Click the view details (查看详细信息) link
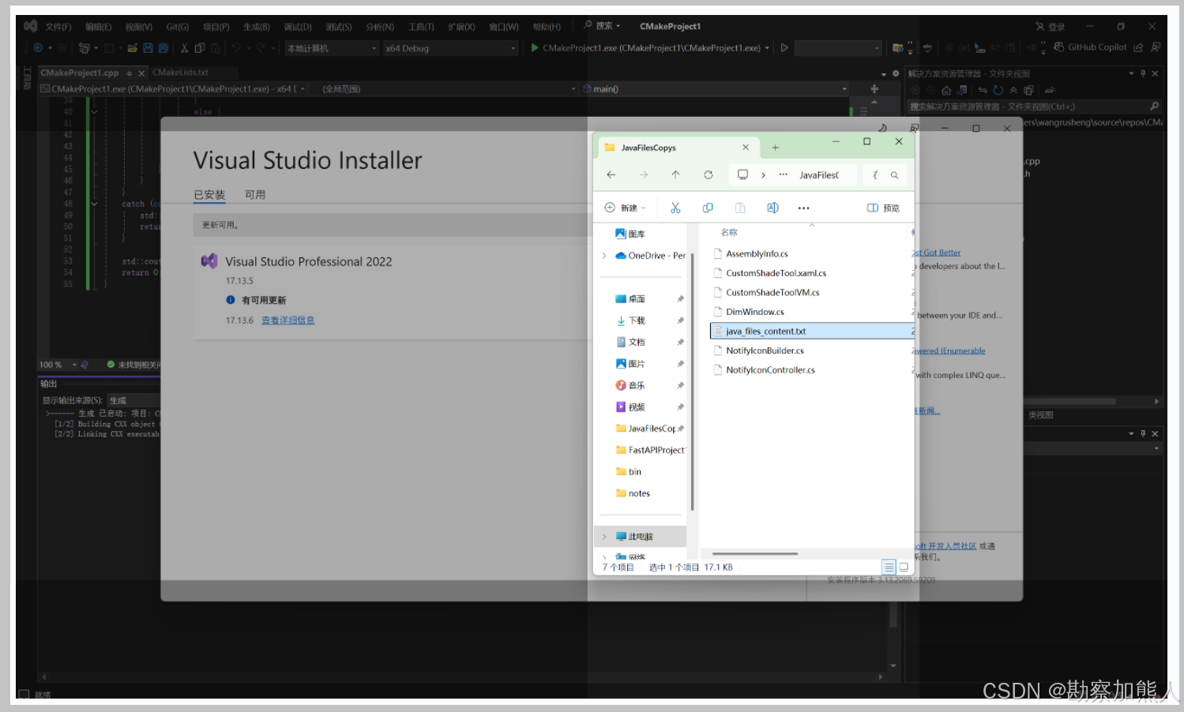The height and width of the screenshot is (712, 1184). point(288,320)
